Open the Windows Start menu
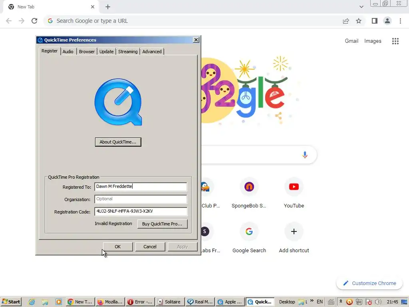This screenshot has height=307, width=409. point(11,302)
